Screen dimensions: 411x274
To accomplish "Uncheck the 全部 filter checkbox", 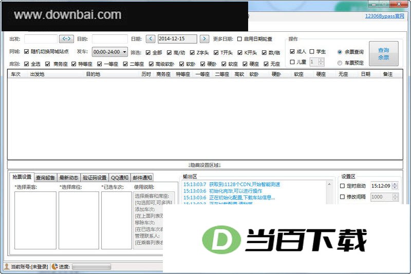I will point(148,53).
